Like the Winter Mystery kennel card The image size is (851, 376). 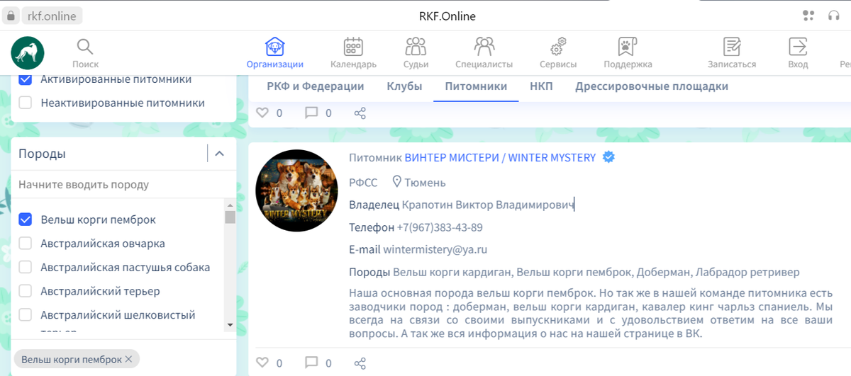[262, 363]
